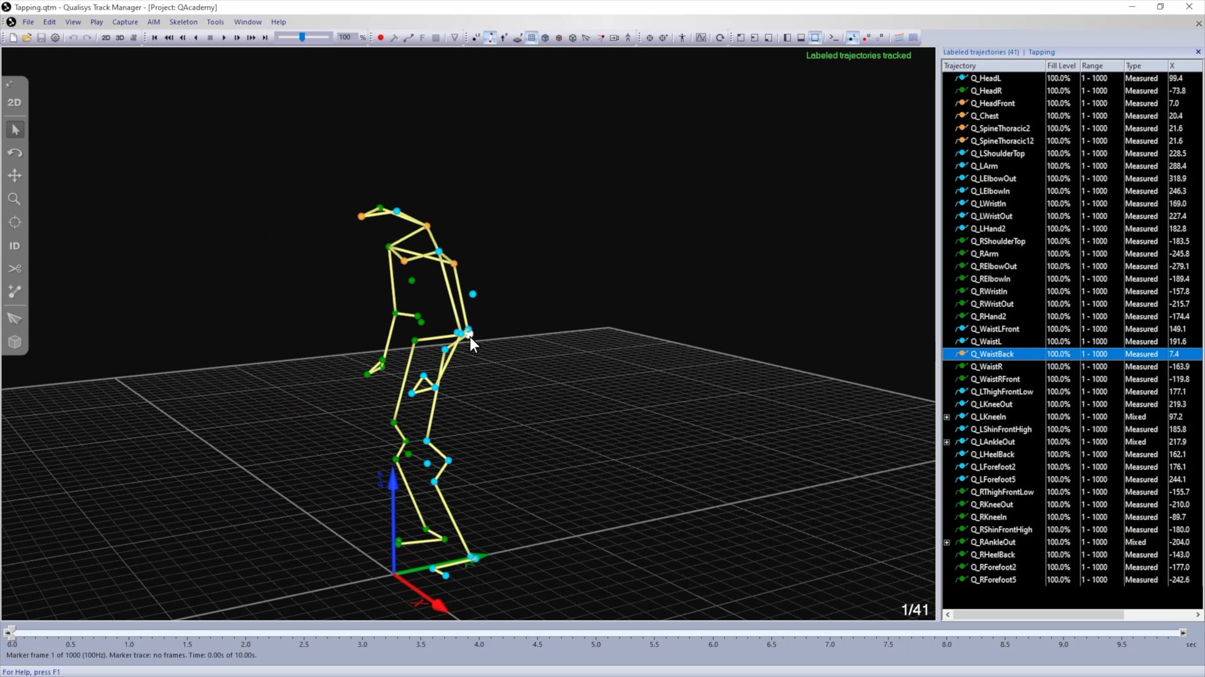Toggle force plates display icon
Screen dimensions: 1205x677
tap(517, 38)
